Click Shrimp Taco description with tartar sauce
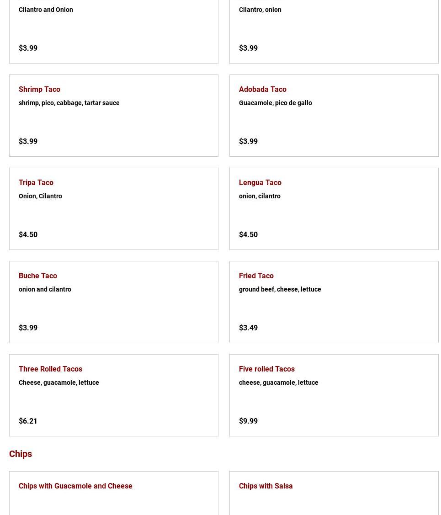Image resolution: width=441 pixels, height=515 pixels. pyautogui.click(x=69, y=103)
